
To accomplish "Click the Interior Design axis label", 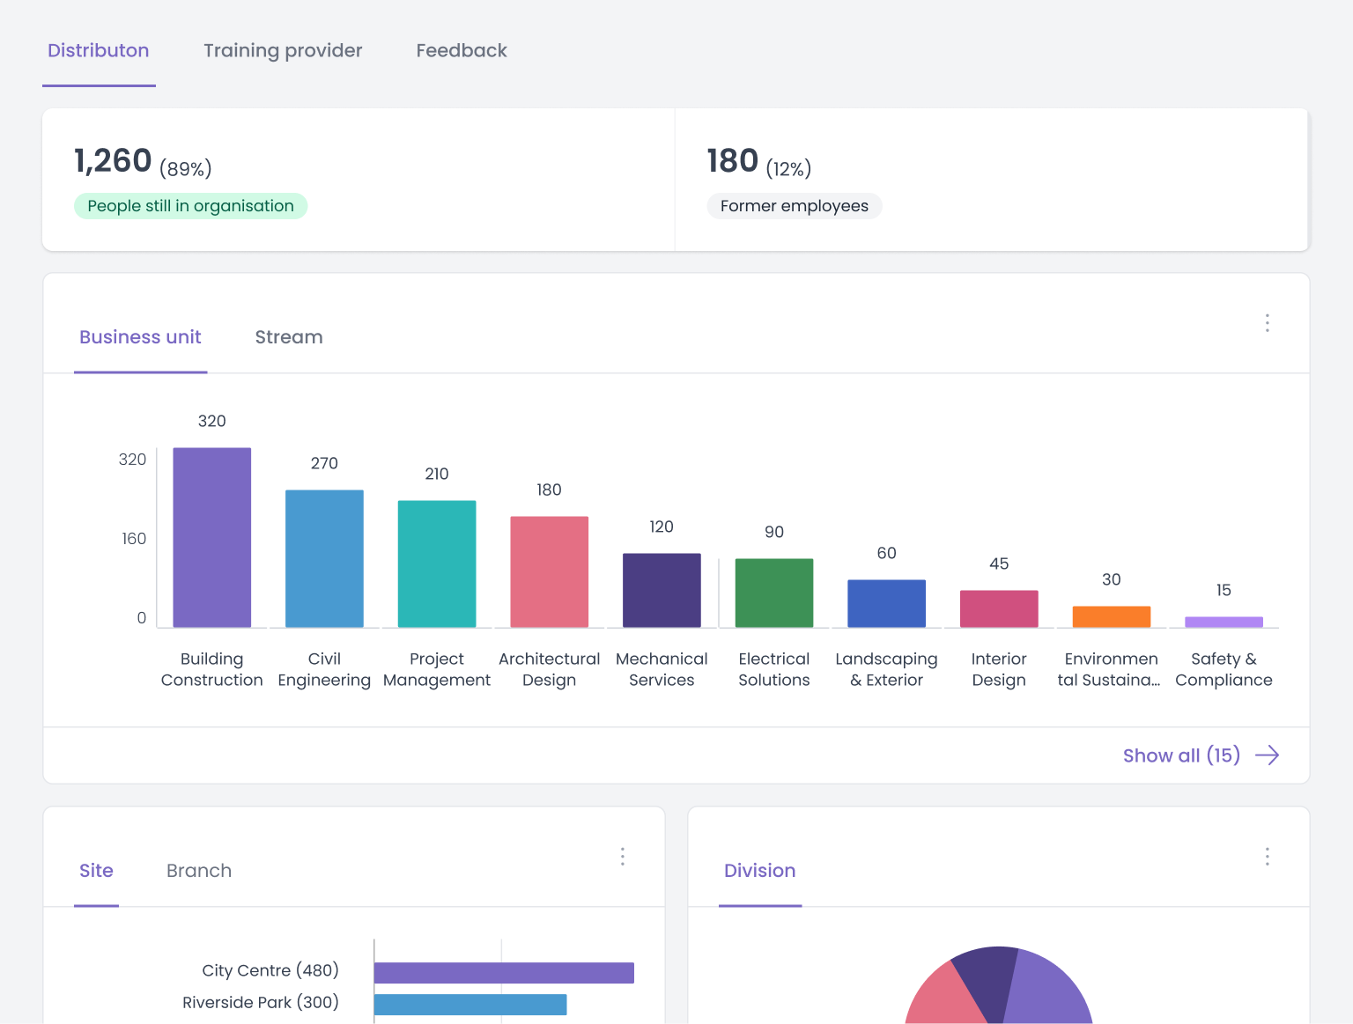I will [x=999, y=669].
